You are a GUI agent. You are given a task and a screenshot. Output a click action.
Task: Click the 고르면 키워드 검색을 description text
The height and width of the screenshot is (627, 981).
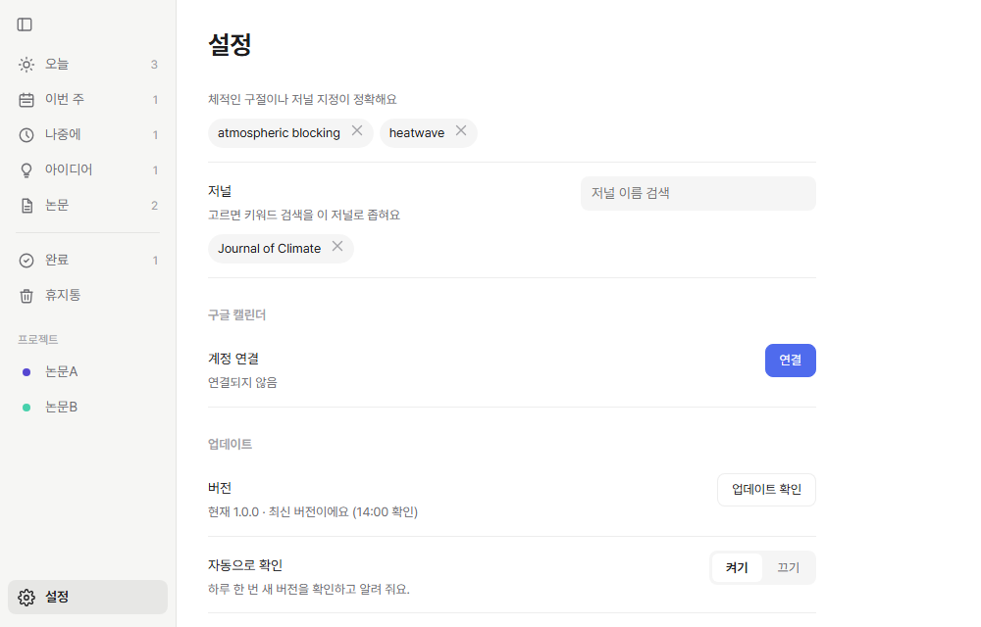click(304, 215)
